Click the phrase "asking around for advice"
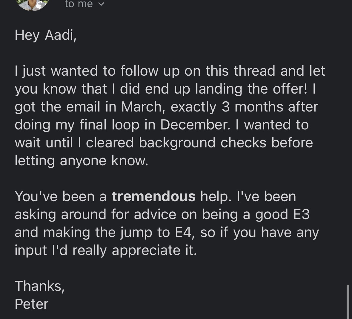Screen dimensions: 352x319 click(x=98, y=214)
